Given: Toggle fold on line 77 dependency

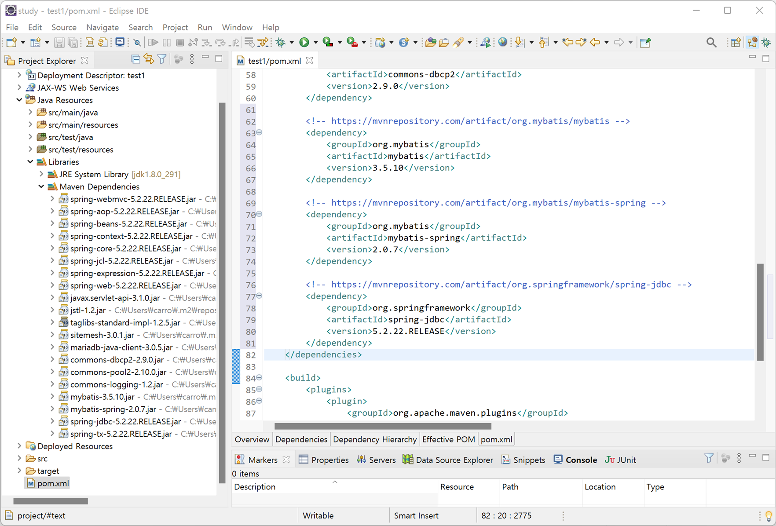Looking at the screenshot, I should click(260, 296).
